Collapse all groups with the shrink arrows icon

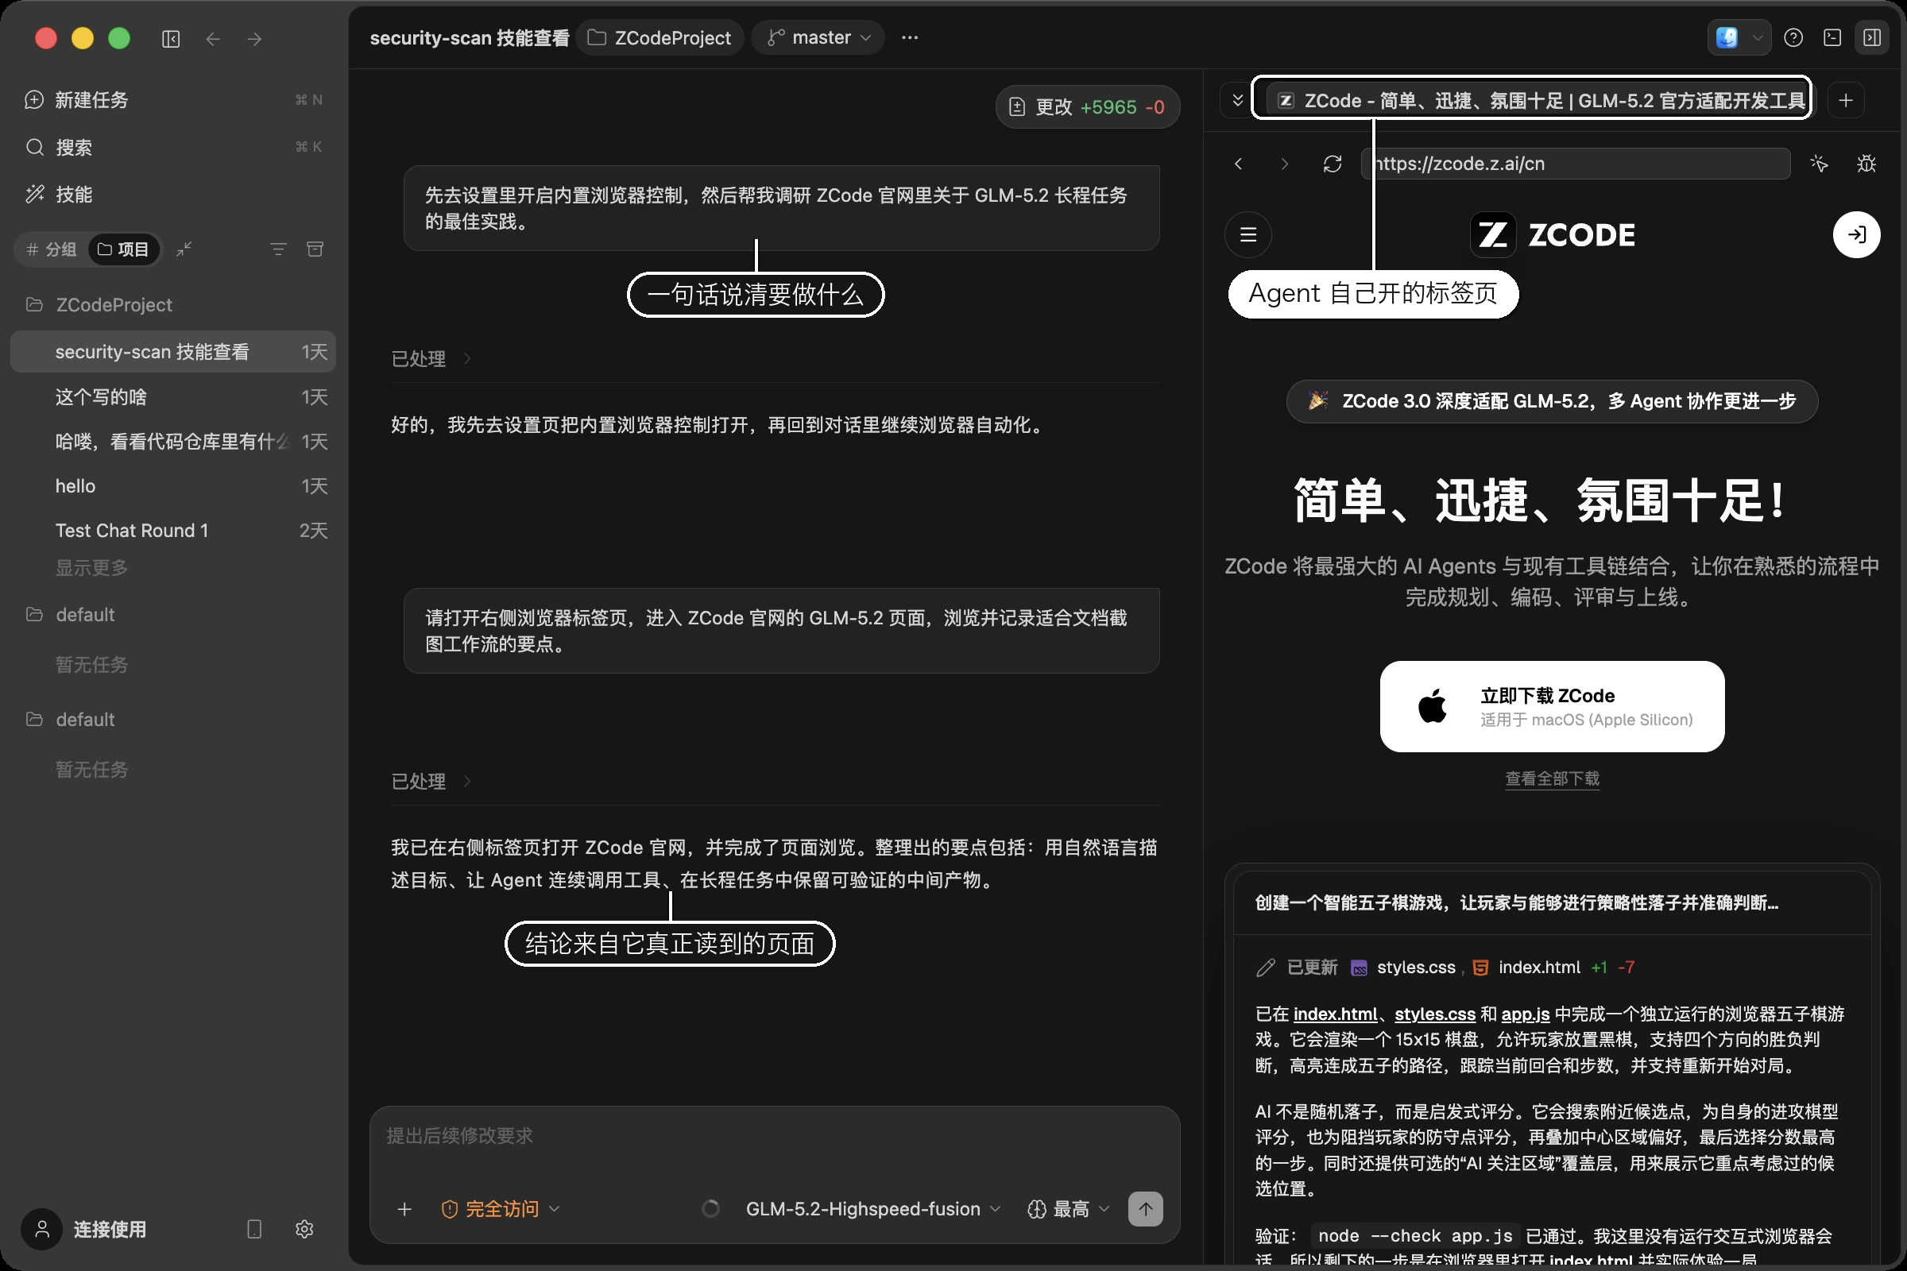pyautogui.click(x=184, y=249)
